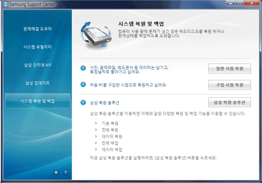
Task: Click chevron next to 기본 복원
Action: [x=96, y=123]
